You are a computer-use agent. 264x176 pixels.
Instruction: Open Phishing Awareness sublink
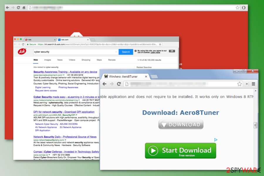[x=68, y=87]
